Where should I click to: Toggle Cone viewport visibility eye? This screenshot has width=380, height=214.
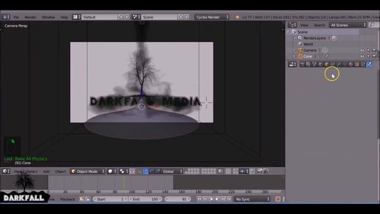(x=362, y=56)
